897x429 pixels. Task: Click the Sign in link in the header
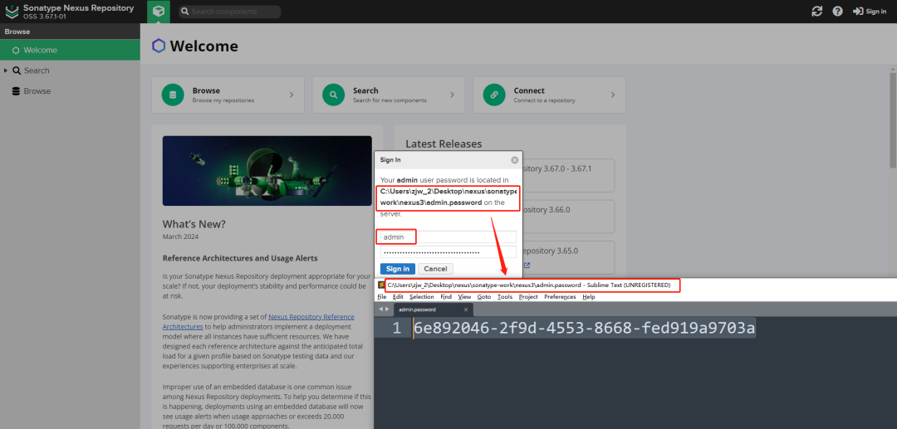pos(870,12)
